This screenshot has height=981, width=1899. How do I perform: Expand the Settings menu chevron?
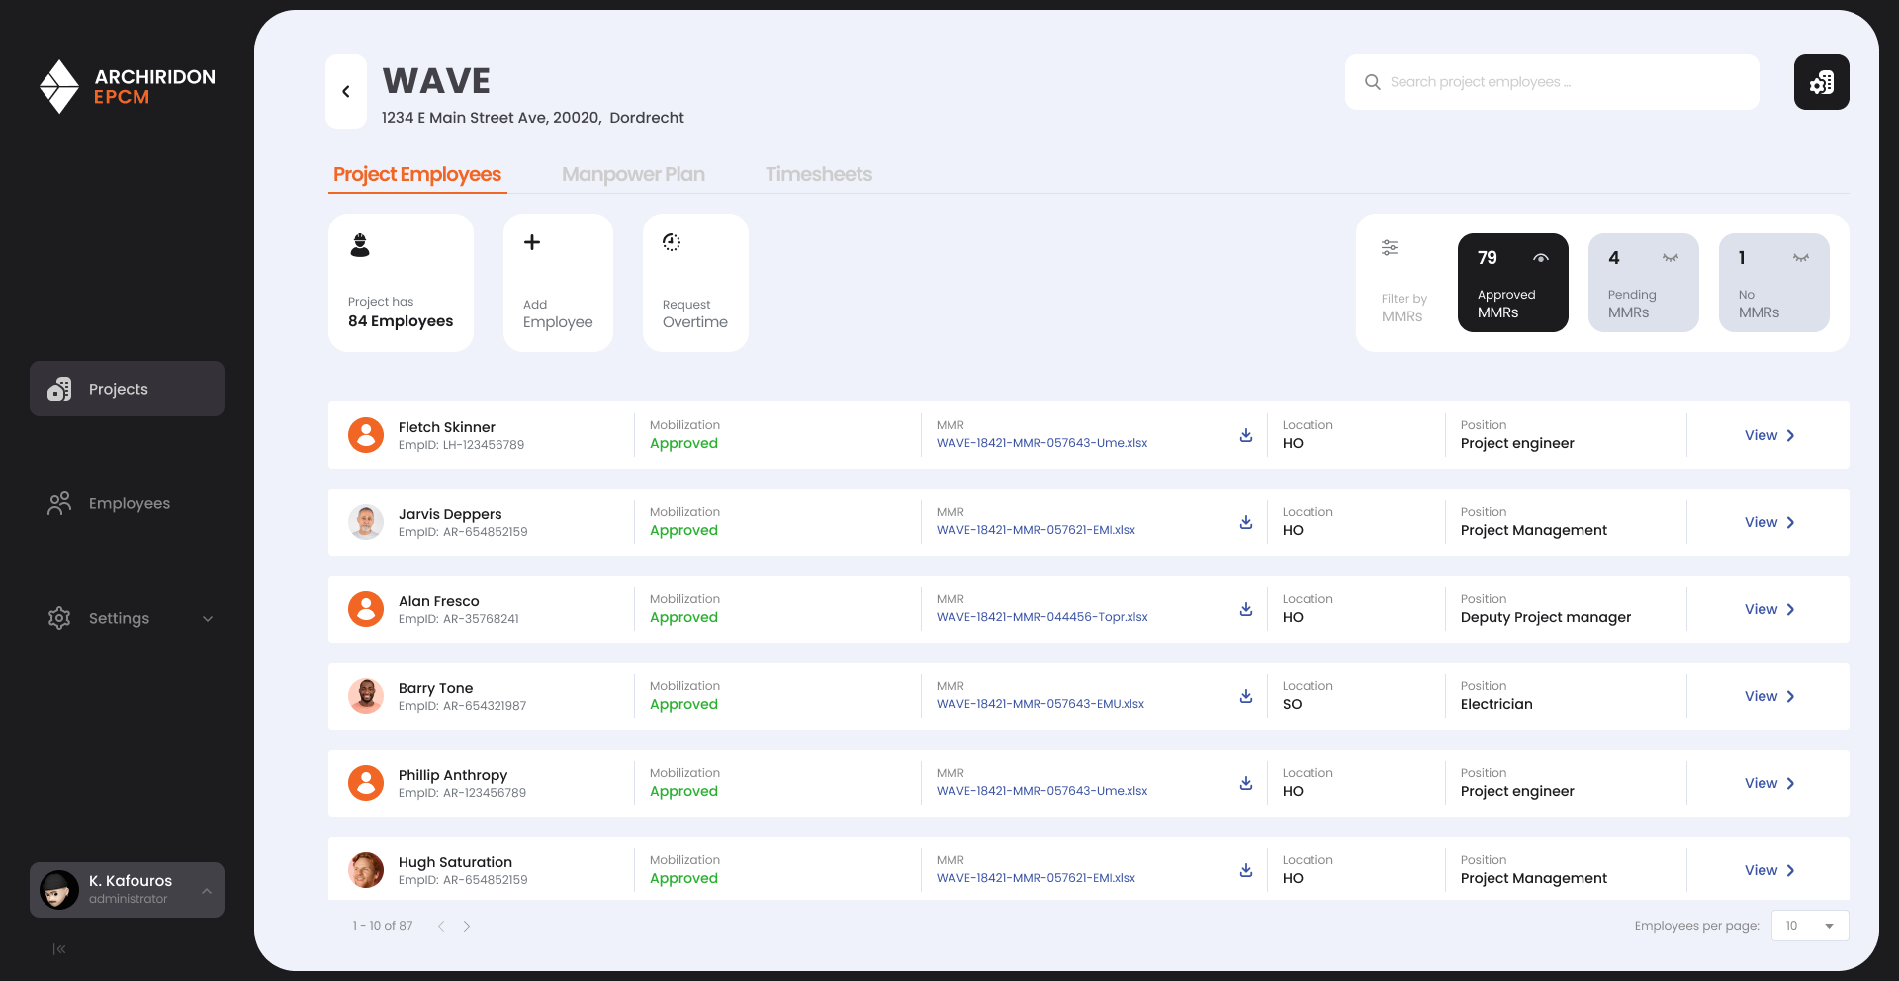pyautogui.click(x=208, y=619)
